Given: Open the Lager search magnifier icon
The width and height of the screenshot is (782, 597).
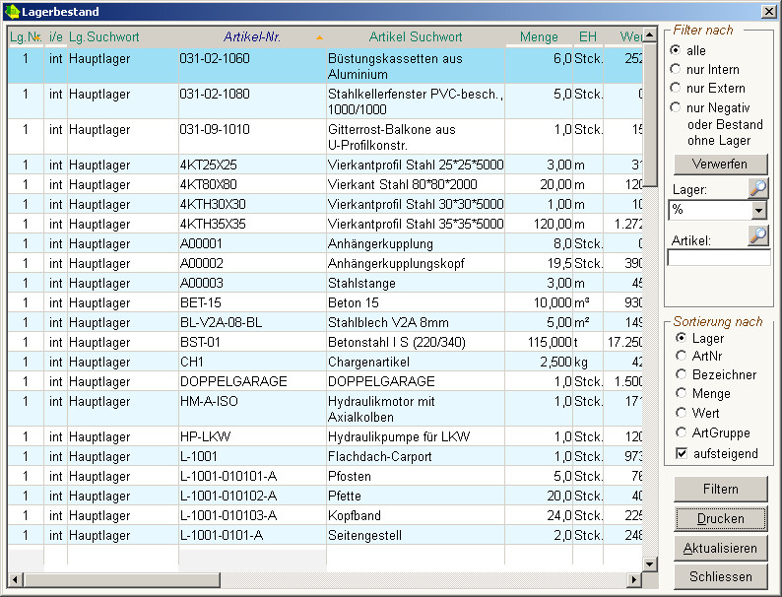Looking at the screenshot, I should (758, 188).
